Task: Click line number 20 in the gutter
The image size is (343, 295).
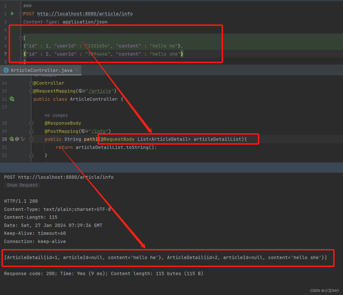Action: (4, 139)
